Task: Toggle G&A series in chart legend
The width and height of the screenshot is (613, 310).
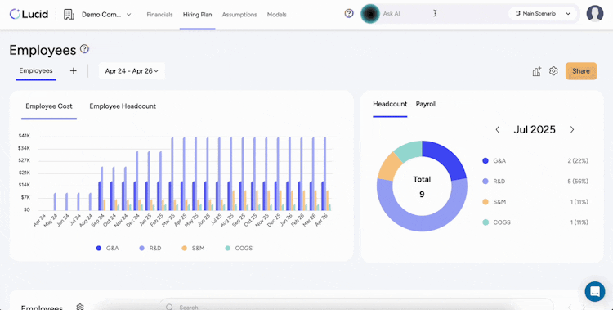Action: coord(108,248)
